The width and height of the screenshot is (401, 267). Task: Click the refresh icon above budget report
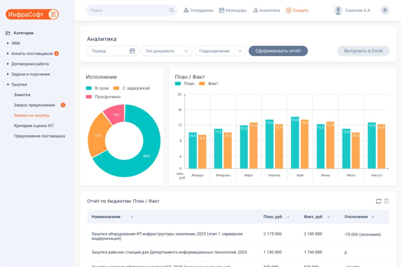coord(378,201)
